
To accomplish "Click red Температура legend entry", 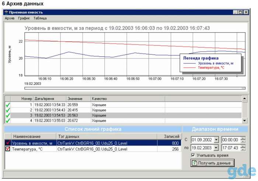I will 204,67.
